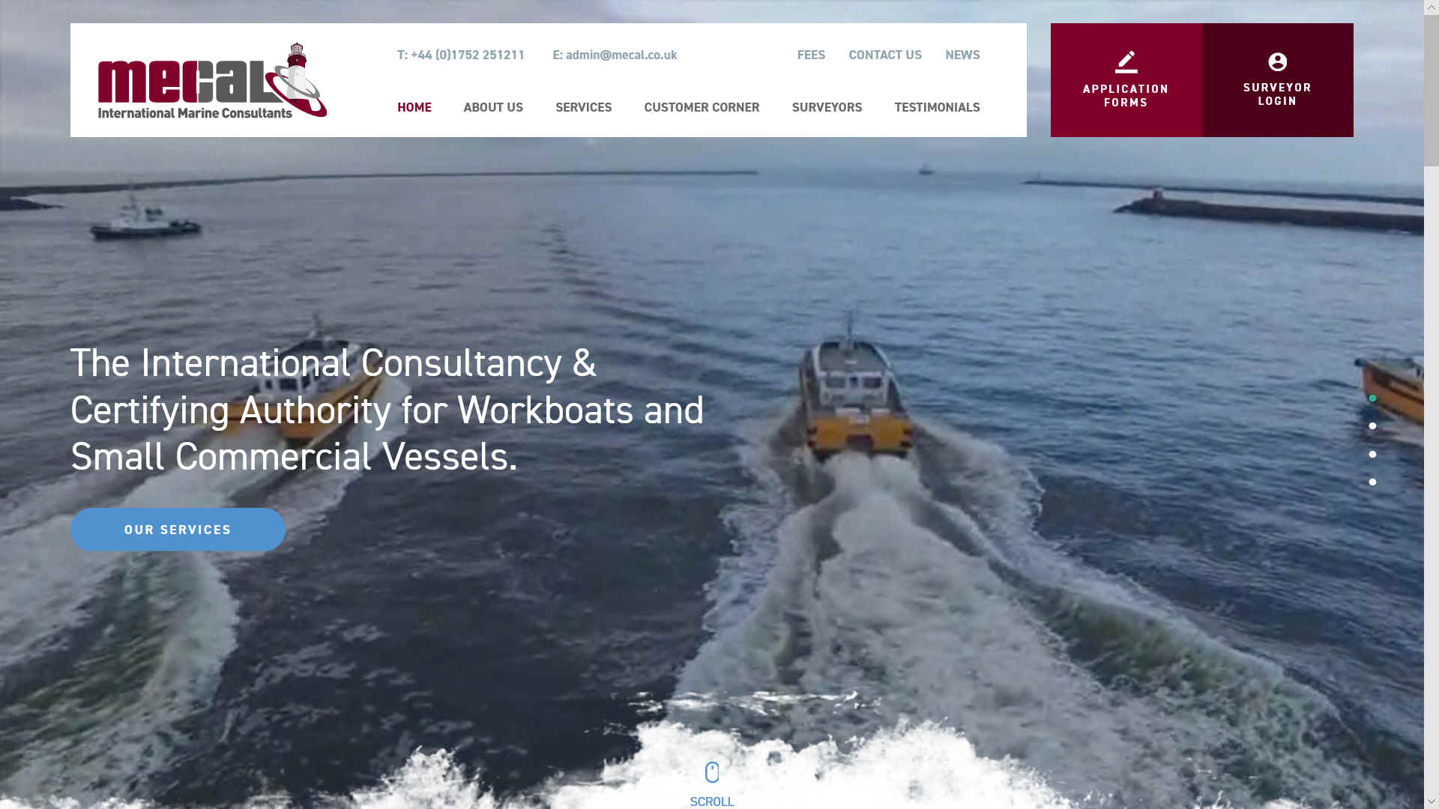The height and width of the screenshot is (809, 1439).
Task: Click the Our Services button
Action: pos(178,530)
